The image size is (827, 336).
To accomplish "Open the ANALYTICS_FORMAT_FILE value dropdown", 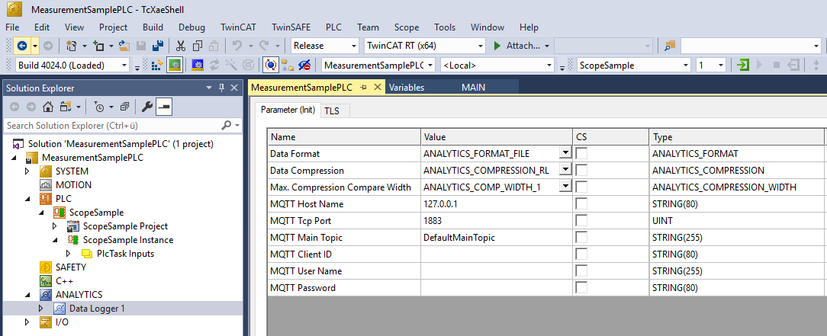I will (565, 152).
